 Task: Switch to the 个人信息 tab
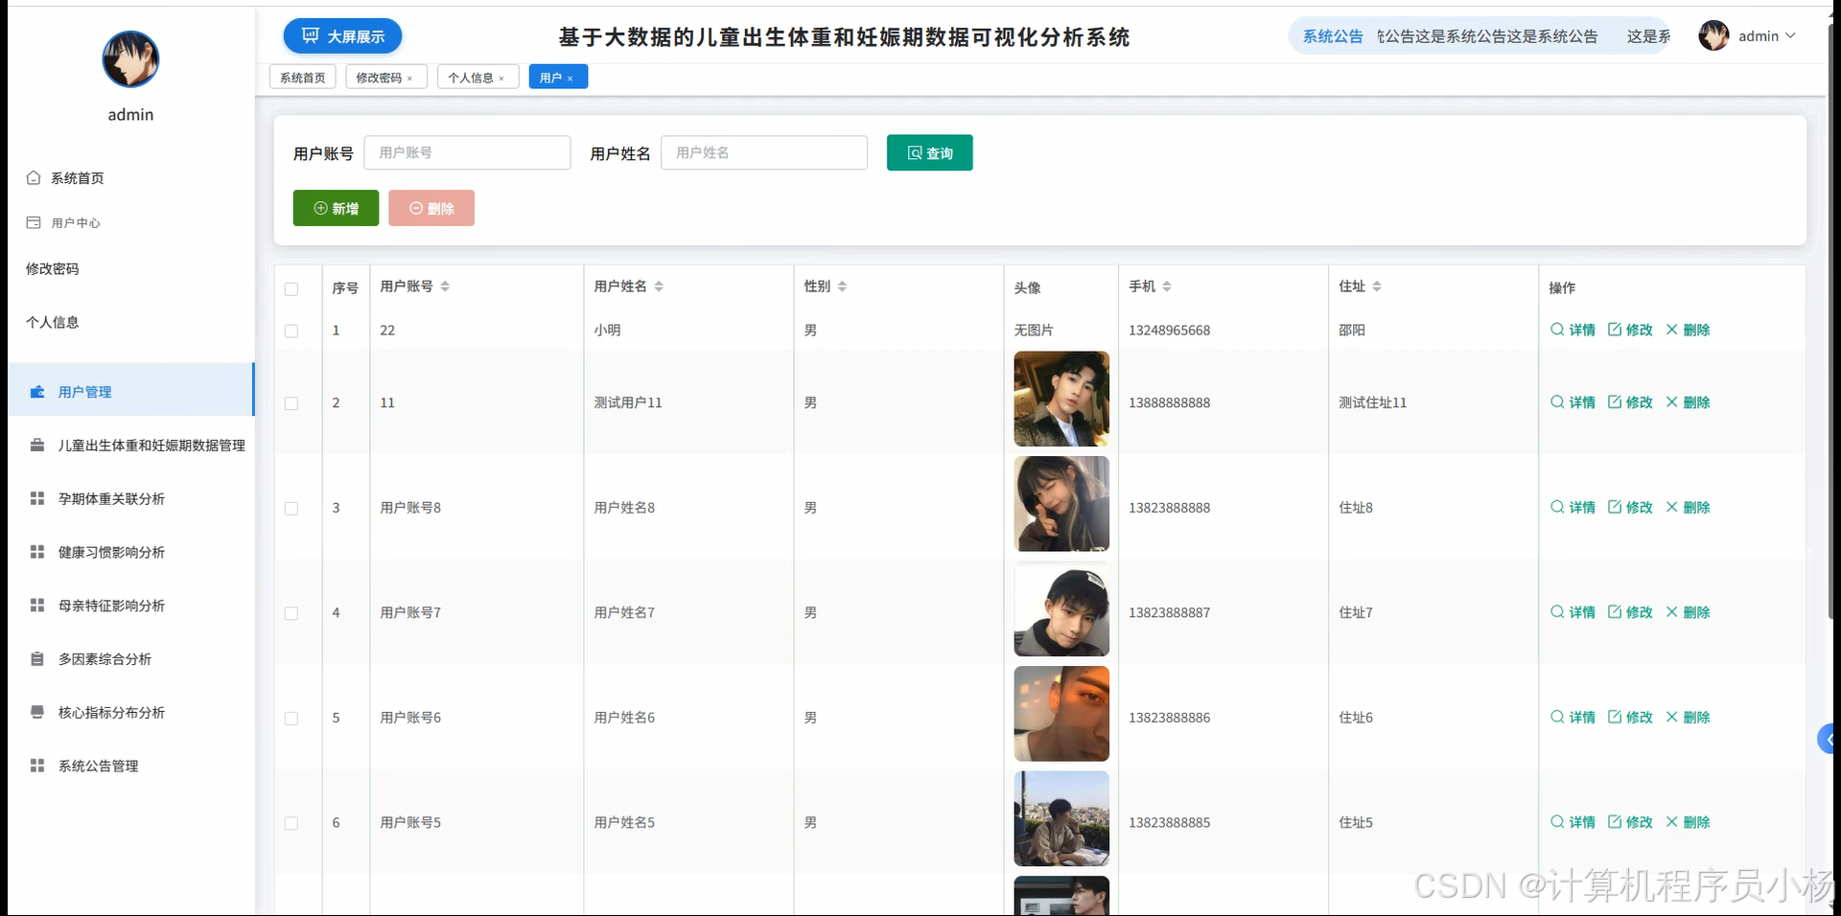click(x=472, y=77)
